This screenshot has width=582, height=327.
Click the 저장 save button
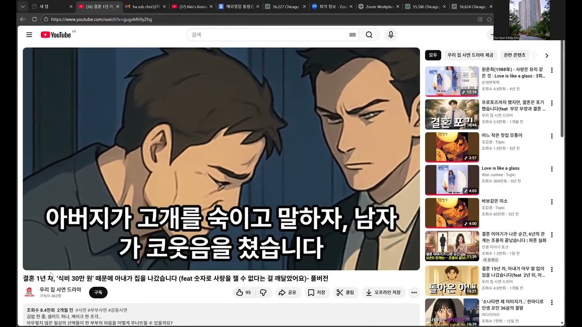[x=316, y=292]
